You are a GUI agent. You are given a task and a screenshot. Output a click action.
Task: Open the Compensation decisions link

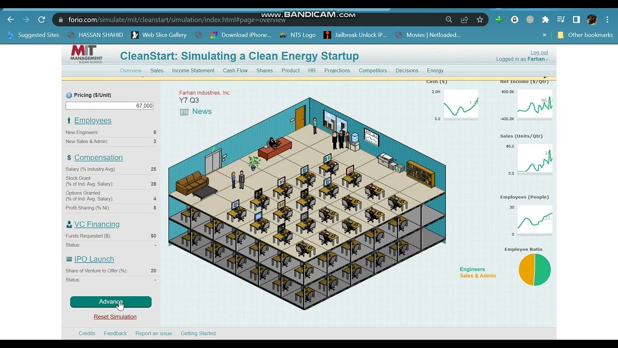[x=98, y=158]
